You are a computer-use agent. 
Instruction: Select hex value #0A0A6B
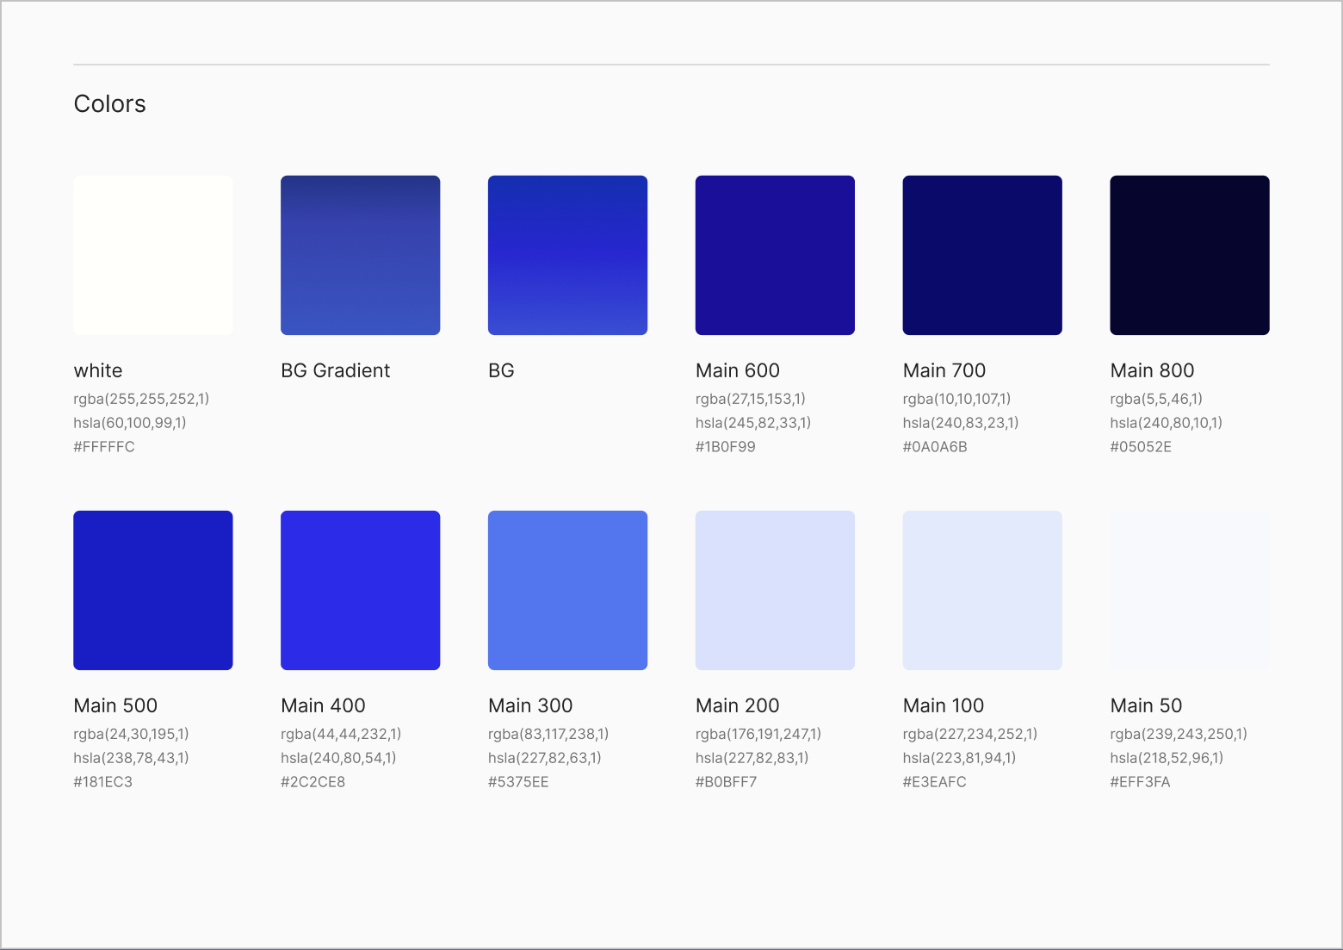coord(935,447)
